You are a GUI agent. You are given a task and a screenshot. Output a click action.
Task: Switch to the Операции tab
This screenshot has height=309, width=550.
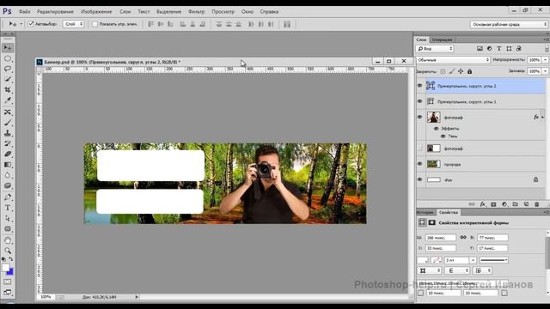pyautogui.click(x=442, y=40)
